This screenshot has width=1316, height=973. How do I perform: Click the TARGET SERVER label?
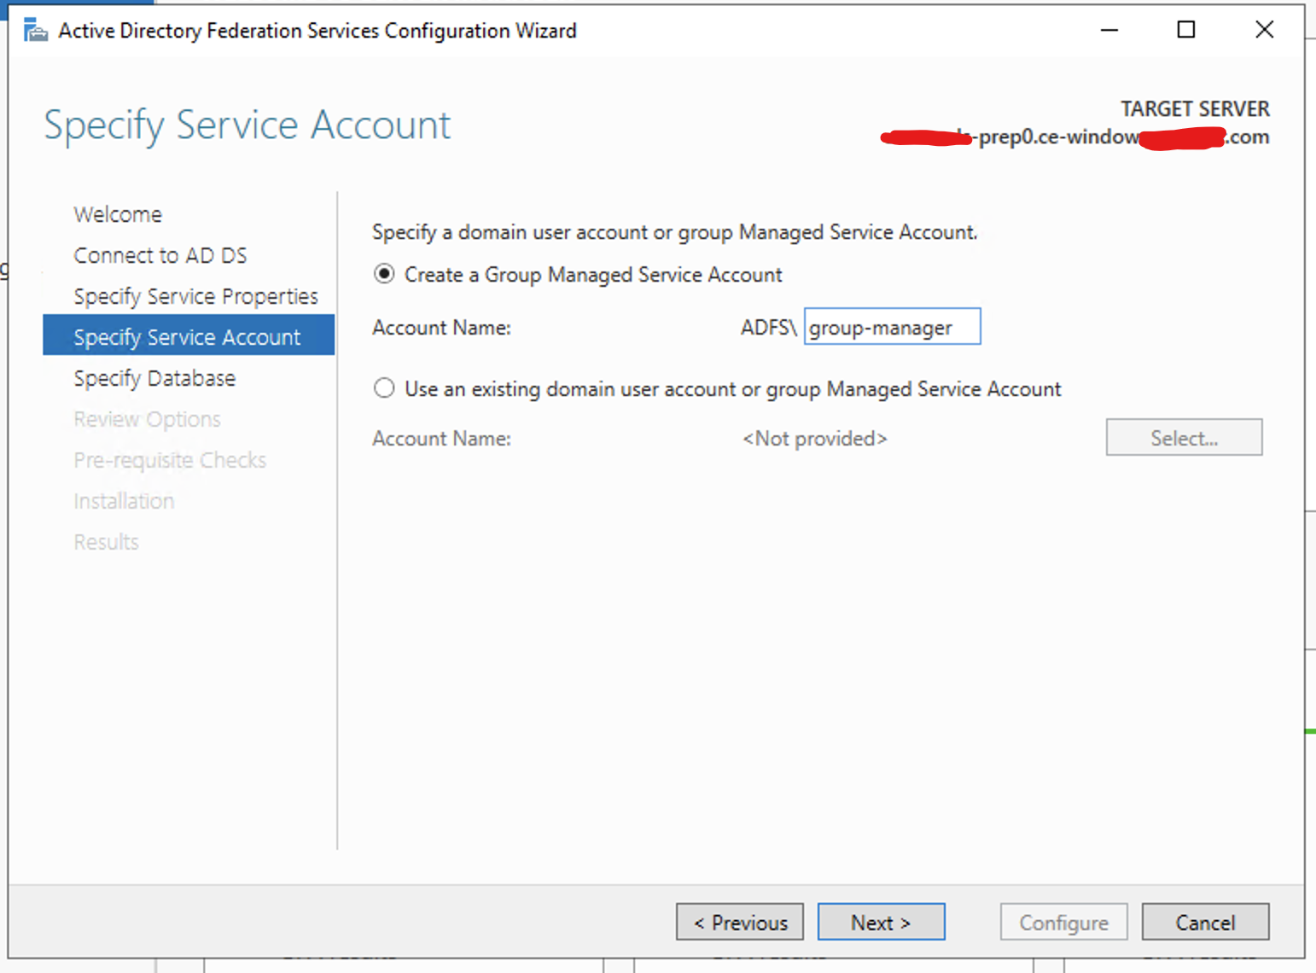[x=1195, y=109]
